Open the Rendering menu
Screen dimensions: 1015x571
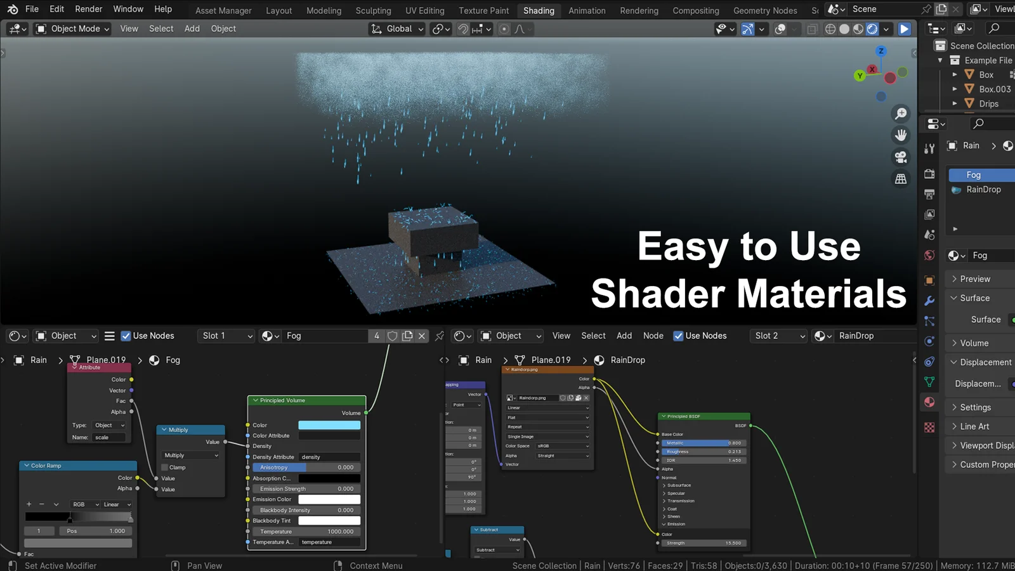[x=639, y=10]
